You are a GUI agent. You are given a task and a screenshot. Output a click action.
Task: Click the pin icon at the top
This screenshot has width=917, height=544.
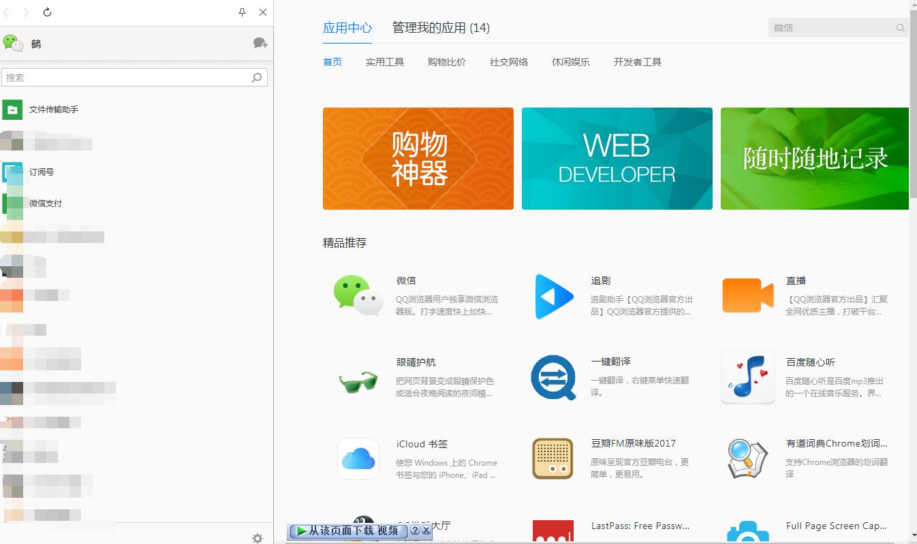coord(241,12)
